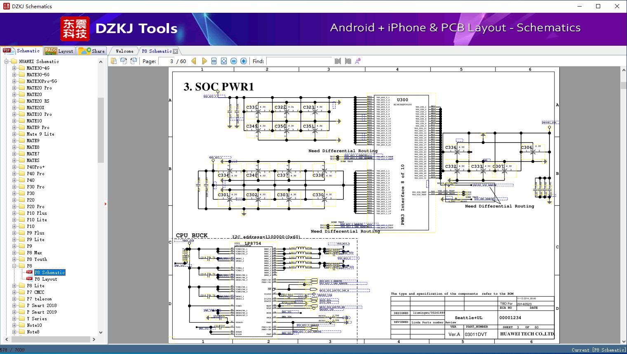
Task: Fit page to width icon
Action: (x=214, y=61)
